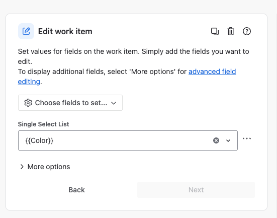Click the Edit work item pencil icon
This screenshot has width=277, height=218.
pos(26,31)
